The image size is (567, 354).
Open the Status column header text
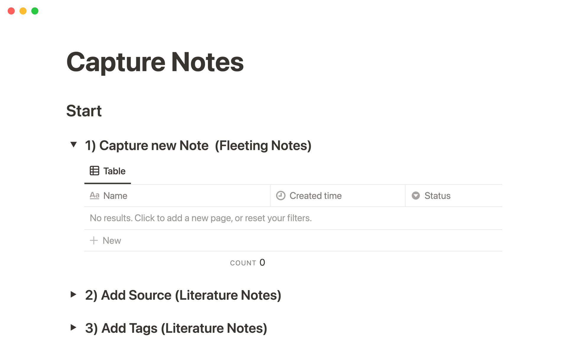(x=437, y=196)
